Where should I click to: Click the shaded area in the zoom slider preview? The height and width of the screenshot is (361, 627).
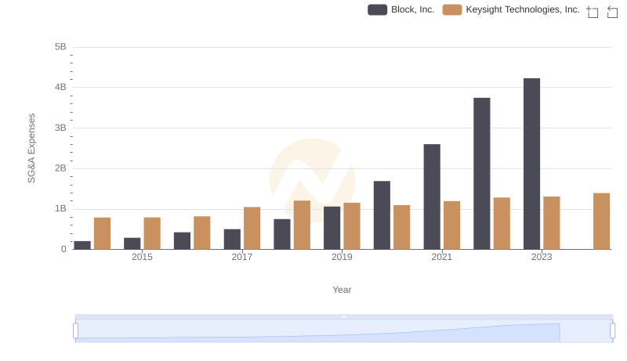tap(317, 334)
